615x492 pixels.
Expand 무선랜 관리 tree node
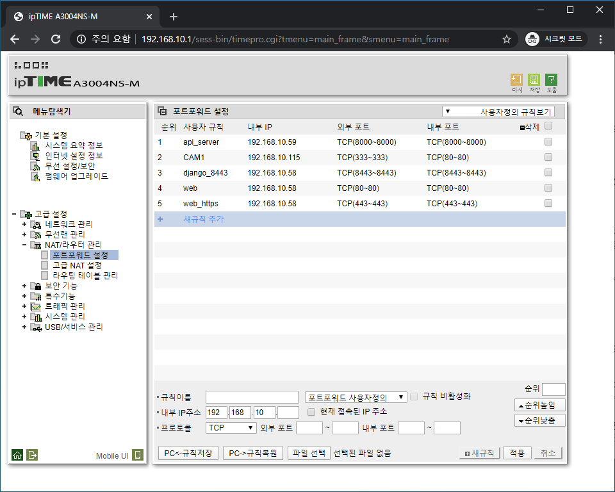pos(24,234)
